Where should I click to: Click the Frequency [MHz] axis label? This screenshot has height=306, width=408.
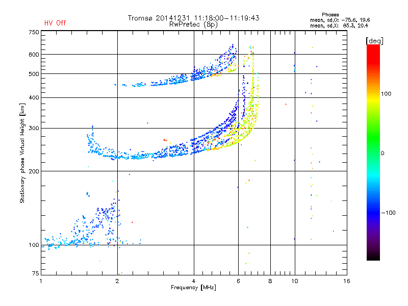coord(193,288)
